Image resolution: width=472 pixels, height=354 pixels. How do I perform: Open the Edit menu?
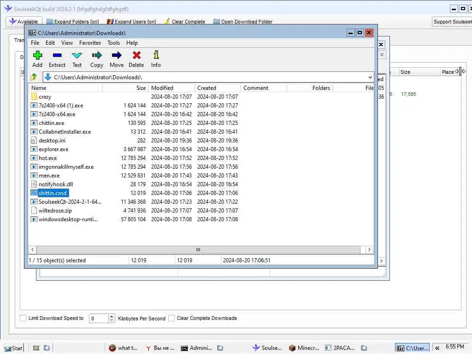tap(50, 43)
